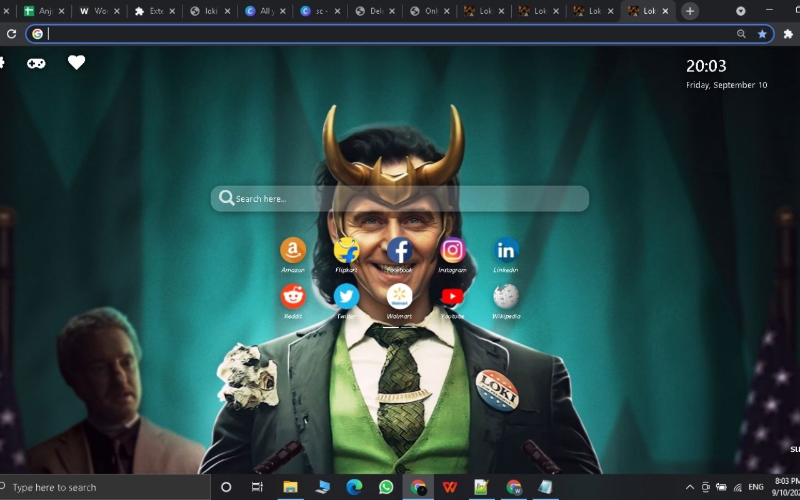Open Cortana circle on the taskbar
800x500 pixels.
pyautogui.click(x=226, y=487)
